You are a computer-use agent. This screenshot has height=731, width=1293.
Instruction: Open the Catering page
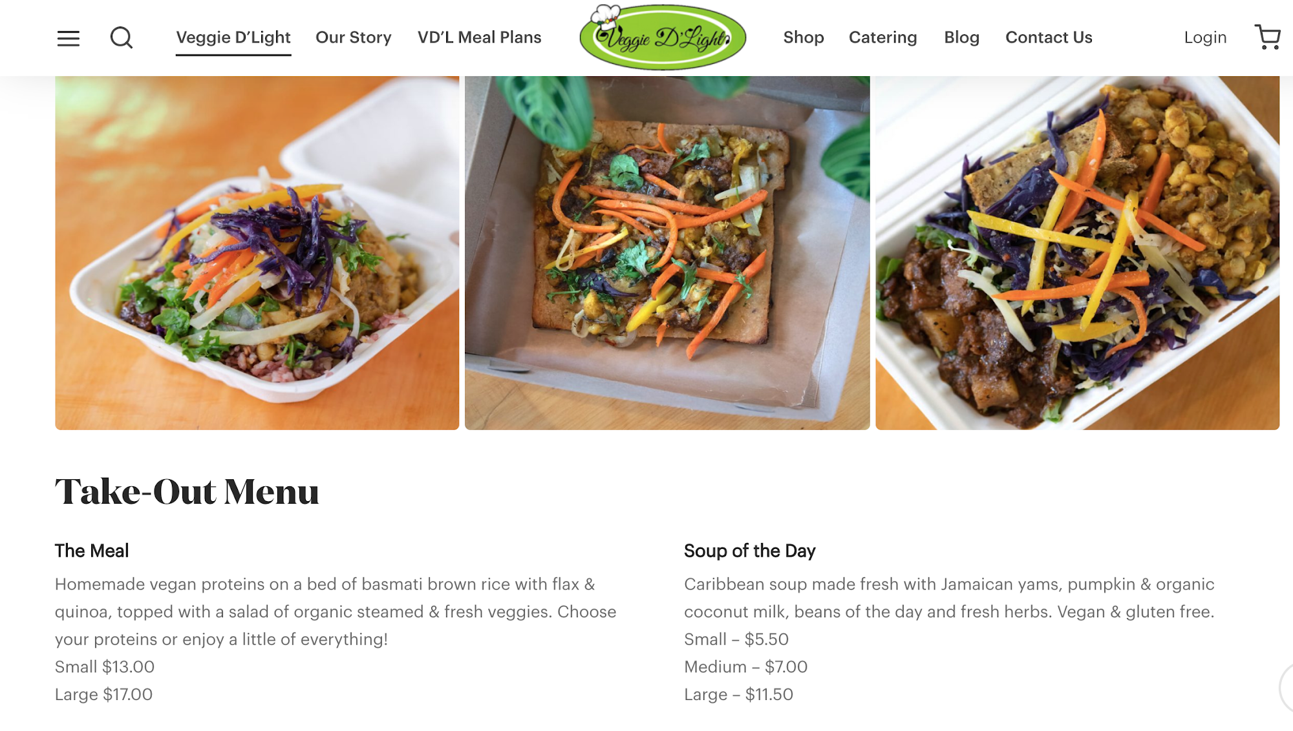click(883, 37)
